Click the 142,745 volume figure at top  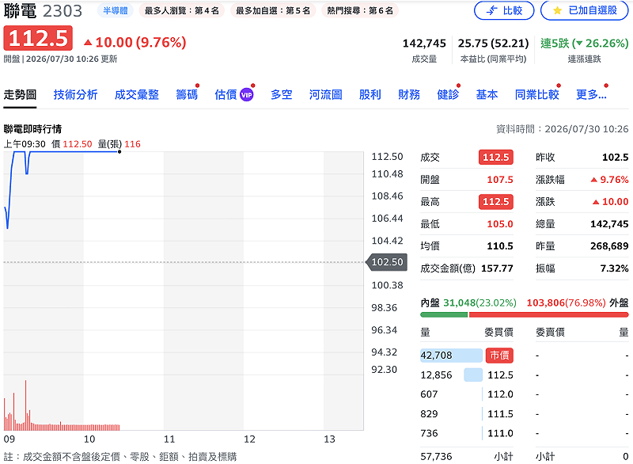tap(424, 44)
